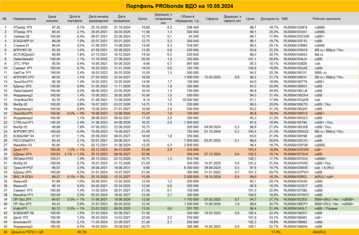Select the highlighted name "ВИС Ф БП01"
Image resolution: width=359 pixels, height=235 pixels.
click(23, 176)
